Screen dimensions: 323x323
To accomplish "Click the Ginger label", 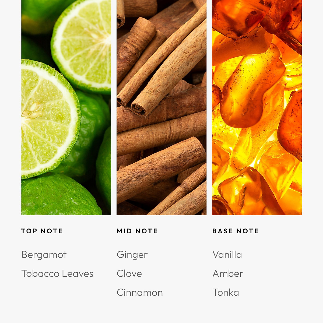I will click(x=132, y=255).
